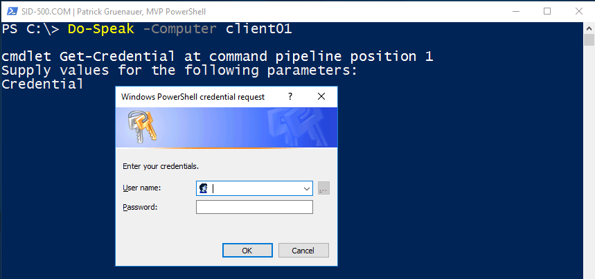The width and height of the screenshot is (595, 279).
Task: Click the user icon in the User name field
Action: point(204,188)
